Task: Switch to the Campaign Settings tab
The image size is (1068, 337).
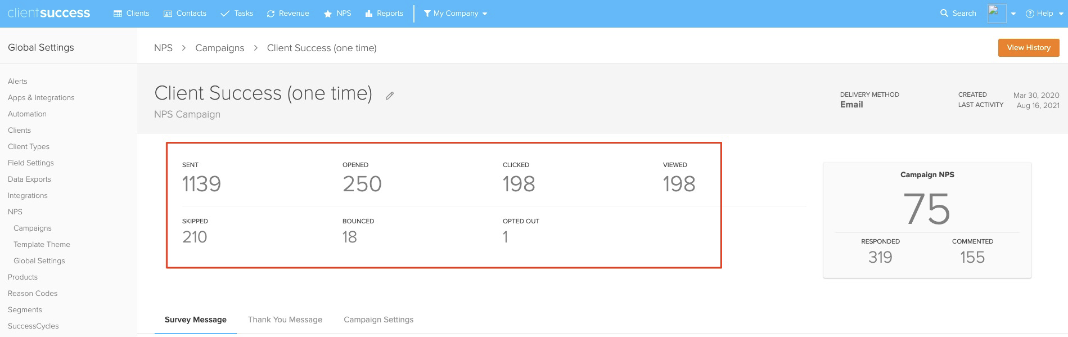Action: pyautogui.click(x=378, y=320)
